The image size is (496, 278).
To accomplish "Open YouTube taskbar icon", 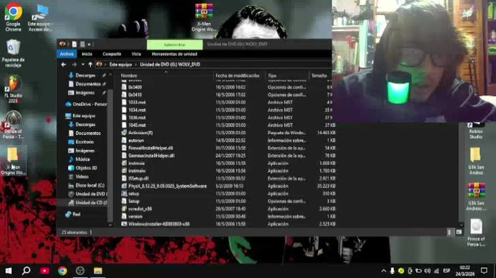I will (x=44, y=271).
